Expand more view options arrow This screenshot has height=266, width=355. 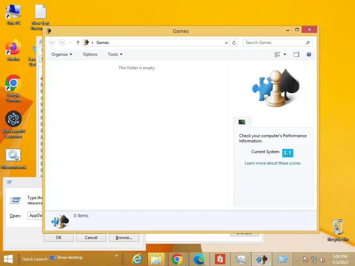[285, 54]
